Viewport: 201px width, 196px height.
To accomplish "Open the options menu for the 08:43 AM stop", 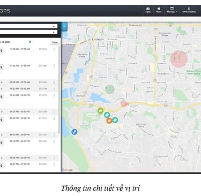I will [x=54, y=95].
